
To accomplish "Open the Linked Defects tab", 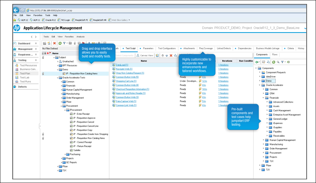I will tap(224, 48).
